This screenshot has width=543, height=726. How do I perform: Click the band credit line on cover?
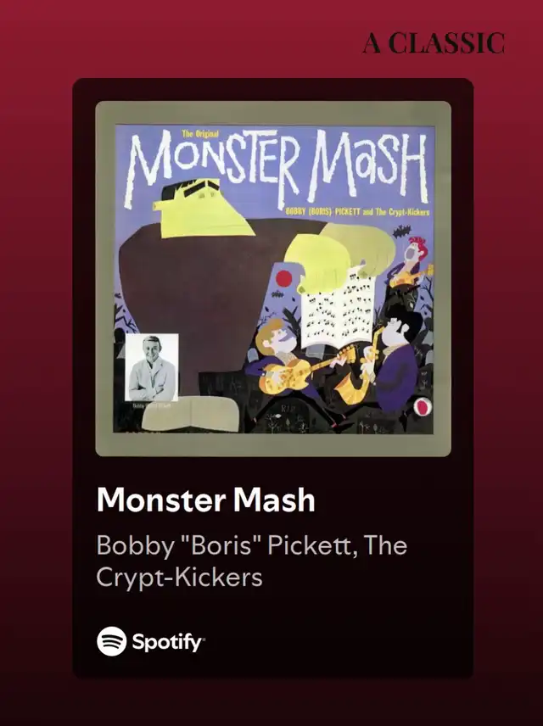357,212
